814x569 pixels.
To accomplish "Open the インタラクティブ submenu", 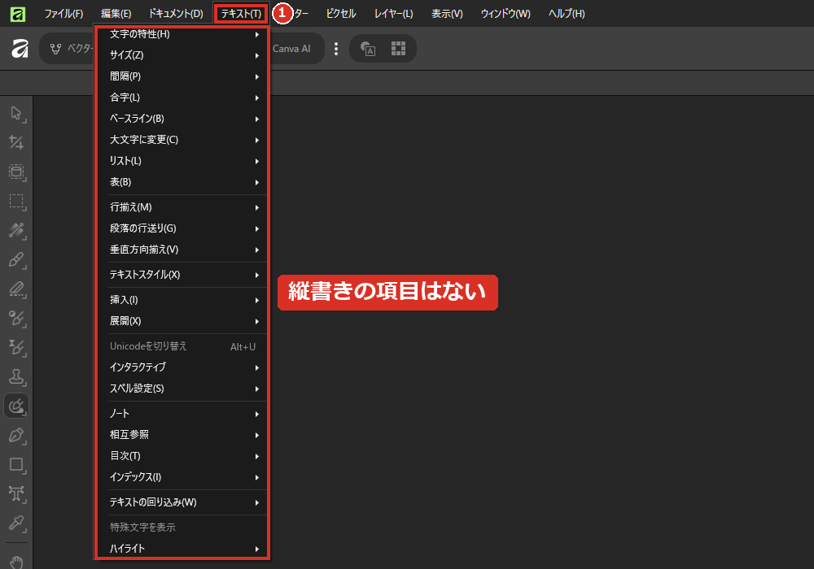I will [x=182, y=367].
